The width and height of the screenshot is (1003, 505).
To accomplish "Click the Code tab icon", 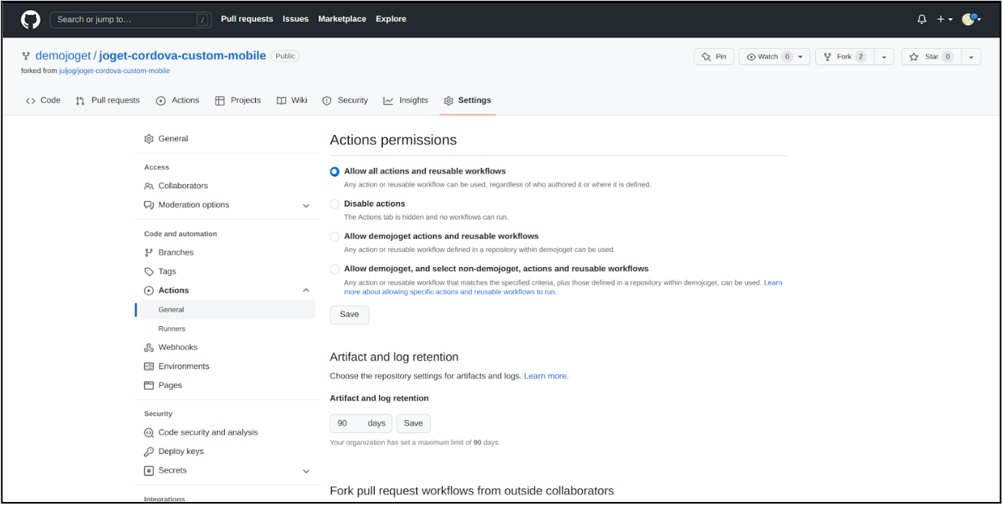I will pyautogui.click(x=31, y=101).
